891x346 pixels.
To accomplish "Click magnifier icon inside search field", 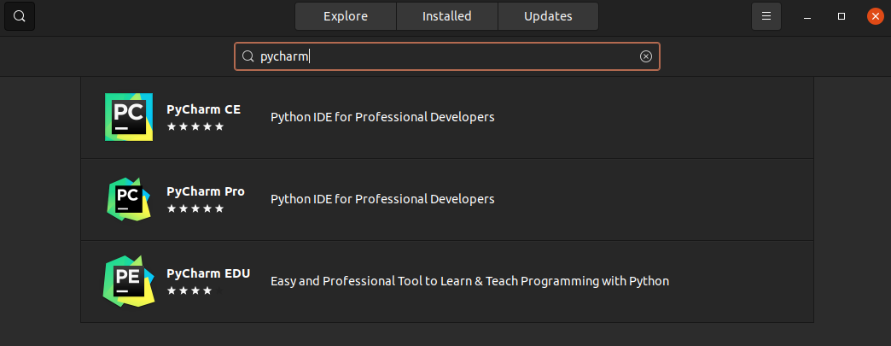I will click(247, 56).
